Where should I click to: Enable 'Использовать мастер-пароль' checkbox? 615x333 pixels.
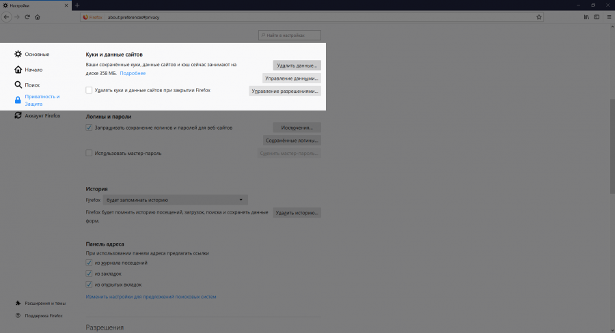pyautogui.click(x=89, y=154)
